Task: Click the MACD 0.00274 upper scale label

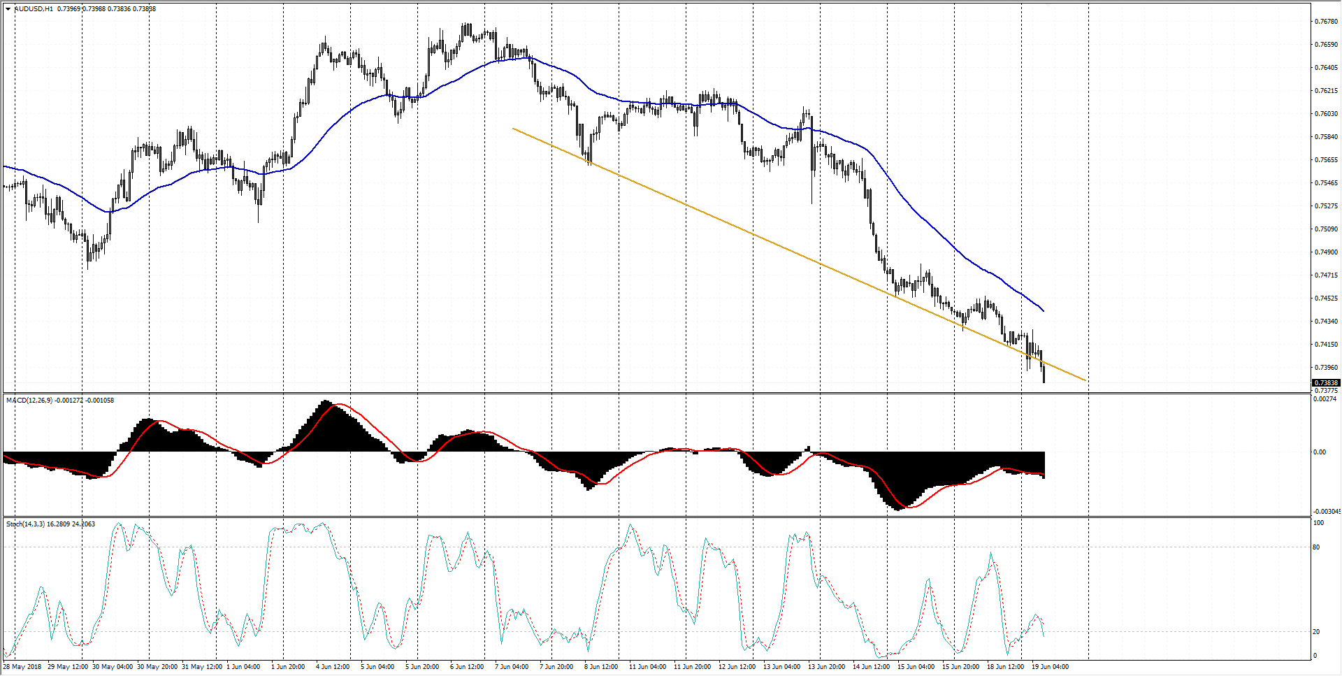Action: click(1325, 399)
